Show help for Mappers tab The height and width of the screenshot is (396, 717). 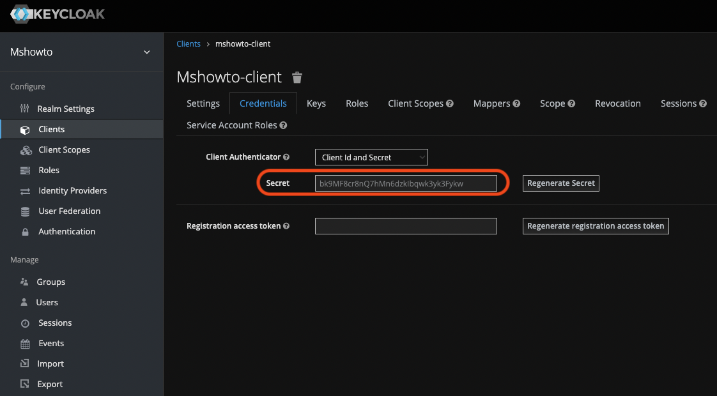517,104
